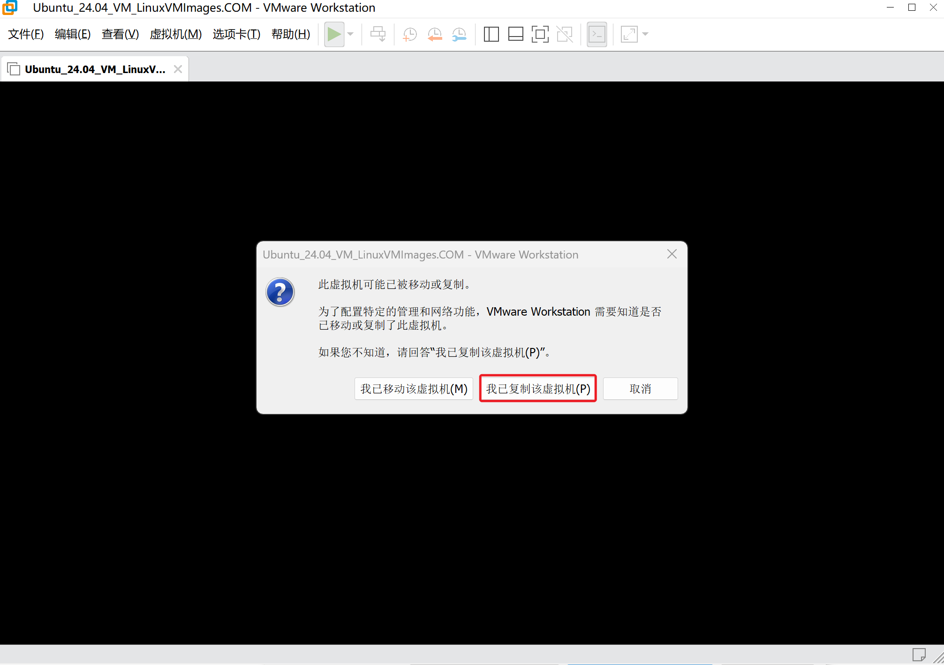This screenshot has width=944, height=665.
Task: Click the revert to snapshot icon
Action: 435,34
